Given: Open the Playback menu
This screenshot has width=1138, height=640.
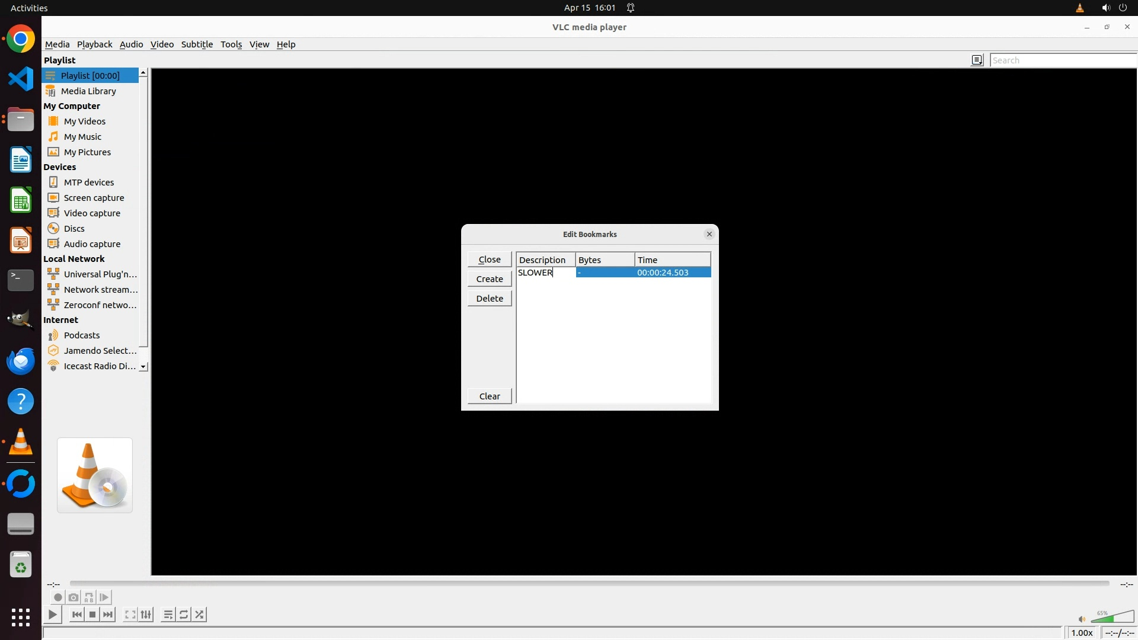Looking at the screenshot, I should pos(94,44).
